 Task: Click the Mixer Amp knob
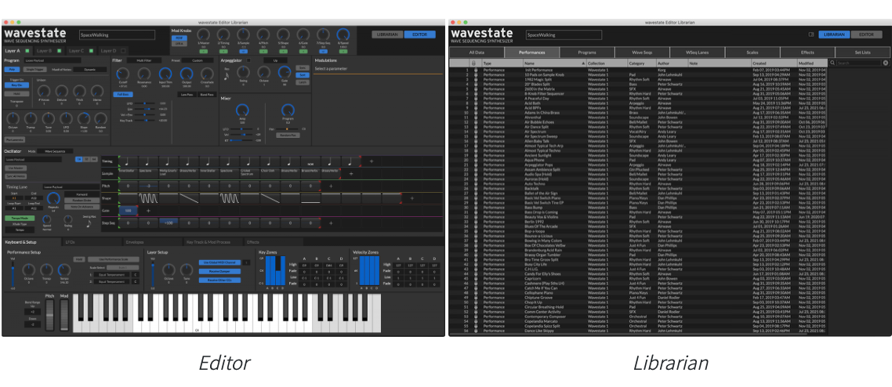242,111
